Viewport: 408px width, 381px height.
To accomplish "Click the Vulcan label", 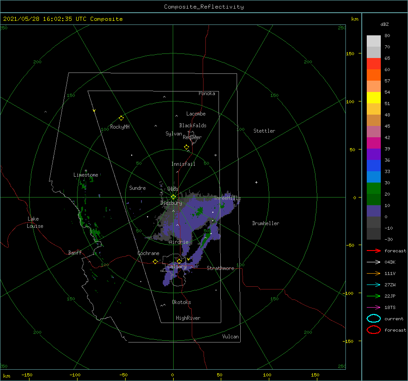I will [231, 337].
